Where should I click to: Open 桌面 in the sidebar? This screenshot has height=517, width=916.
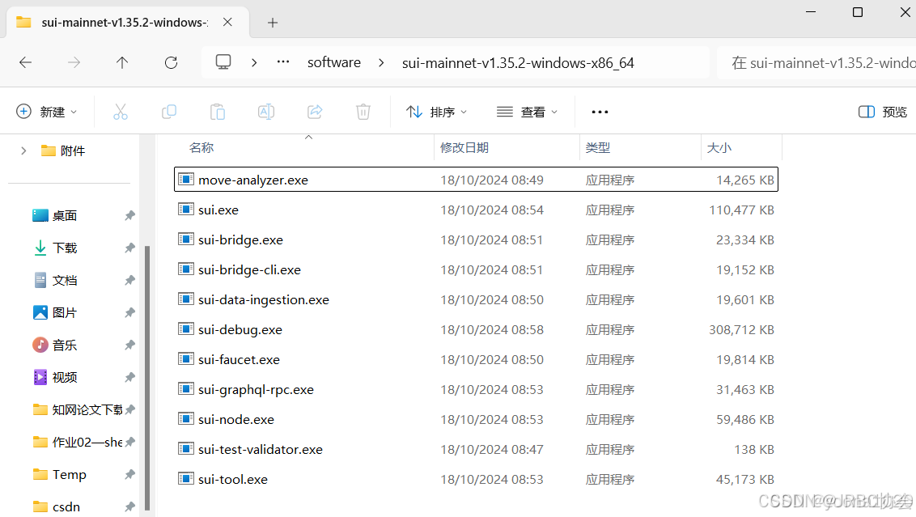[x=64, y=215]
